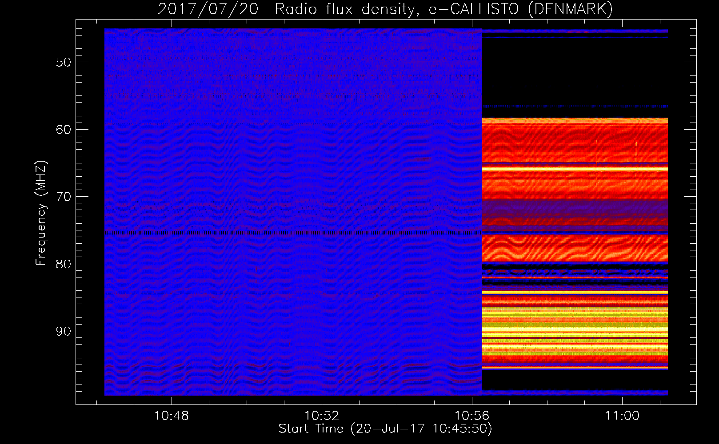The width and height of the screenshot is (719, 444).
Task: Click the 10:48 time tick label
Action: (172, 416)
